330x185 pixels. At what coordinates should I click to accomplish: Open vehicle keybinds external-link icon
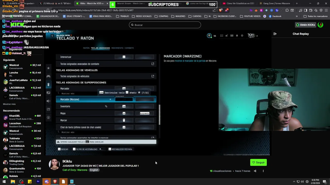pos(153,76)
